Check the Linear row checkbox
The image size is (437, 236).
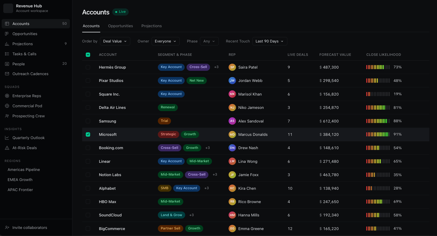88,161
